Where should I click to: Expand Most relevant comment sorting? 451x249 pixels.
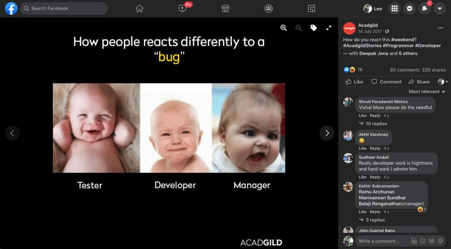427,91
